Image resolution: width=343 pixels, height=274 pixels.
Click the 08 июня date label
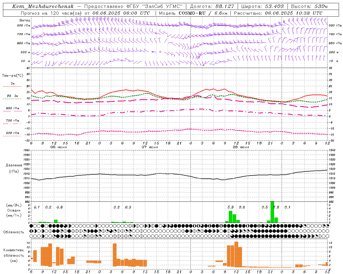(x=241, y=147)
